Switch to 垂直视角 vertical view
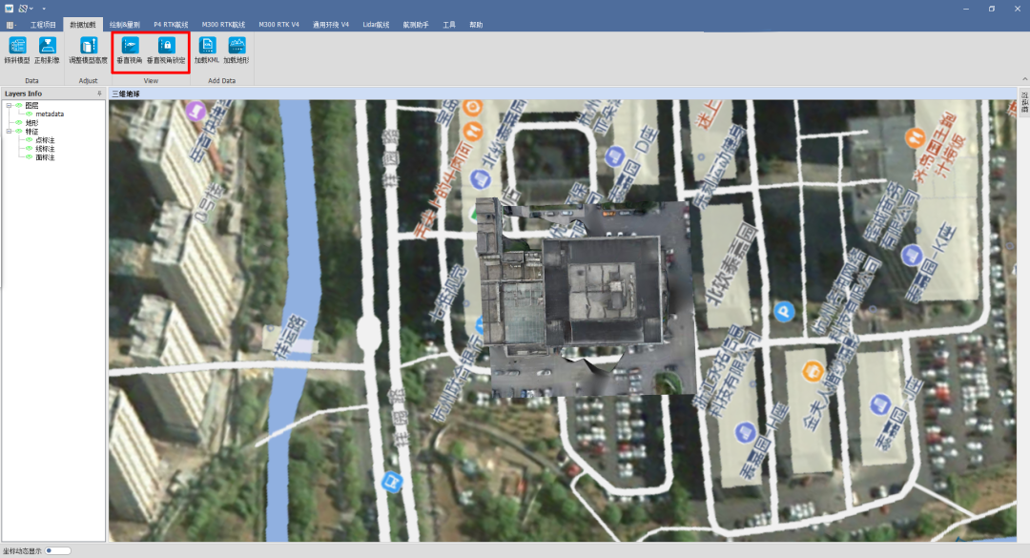 [x=130, y=50]
